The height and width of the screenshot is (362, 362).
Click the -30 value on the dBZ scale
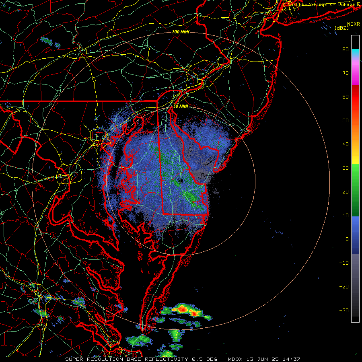tap(344, 310)
